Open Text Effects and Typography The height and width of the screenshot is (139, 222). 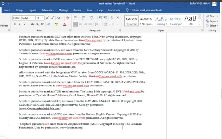[x=49, y=24]
